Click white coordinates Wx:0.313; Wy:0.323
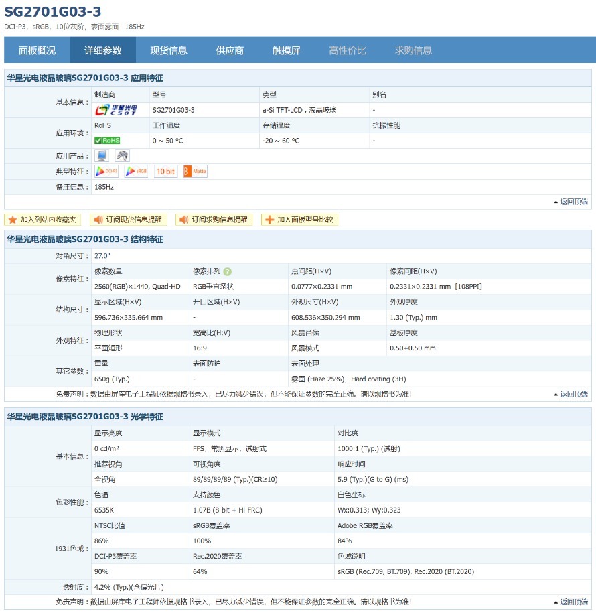This screenshot has height=613, width=596. click(x=369, y=510)
